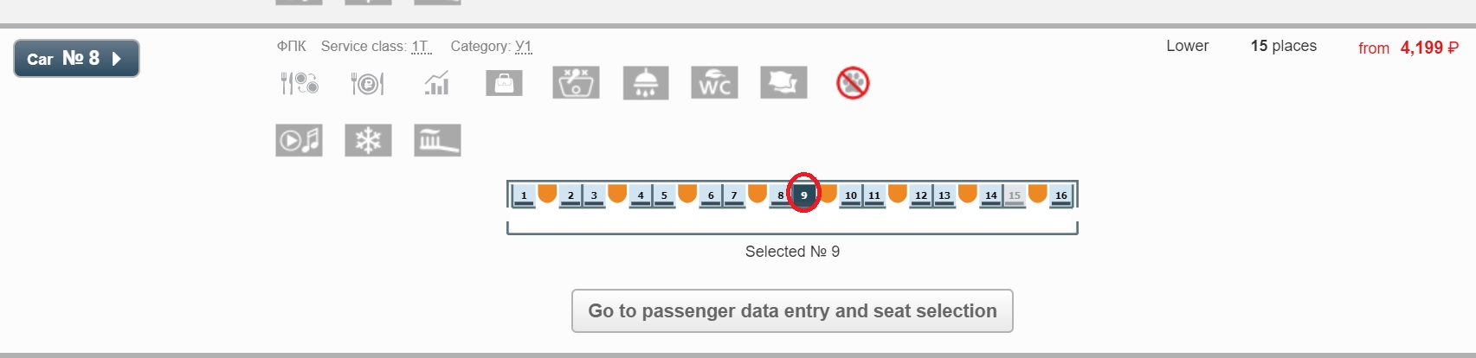Click the travel kit bag icon
Viewport: 1476px width, 358px height.
click(x=504, y=83)
